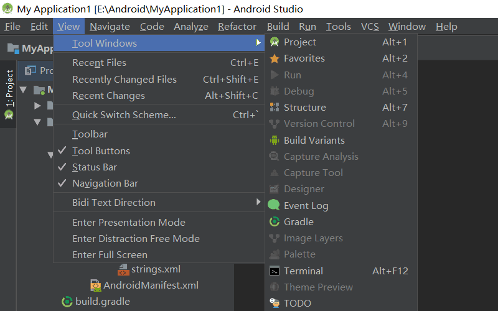498x311 pixels.
Task: Choose Recent Files from View menu
Action: tap(159, 63)
